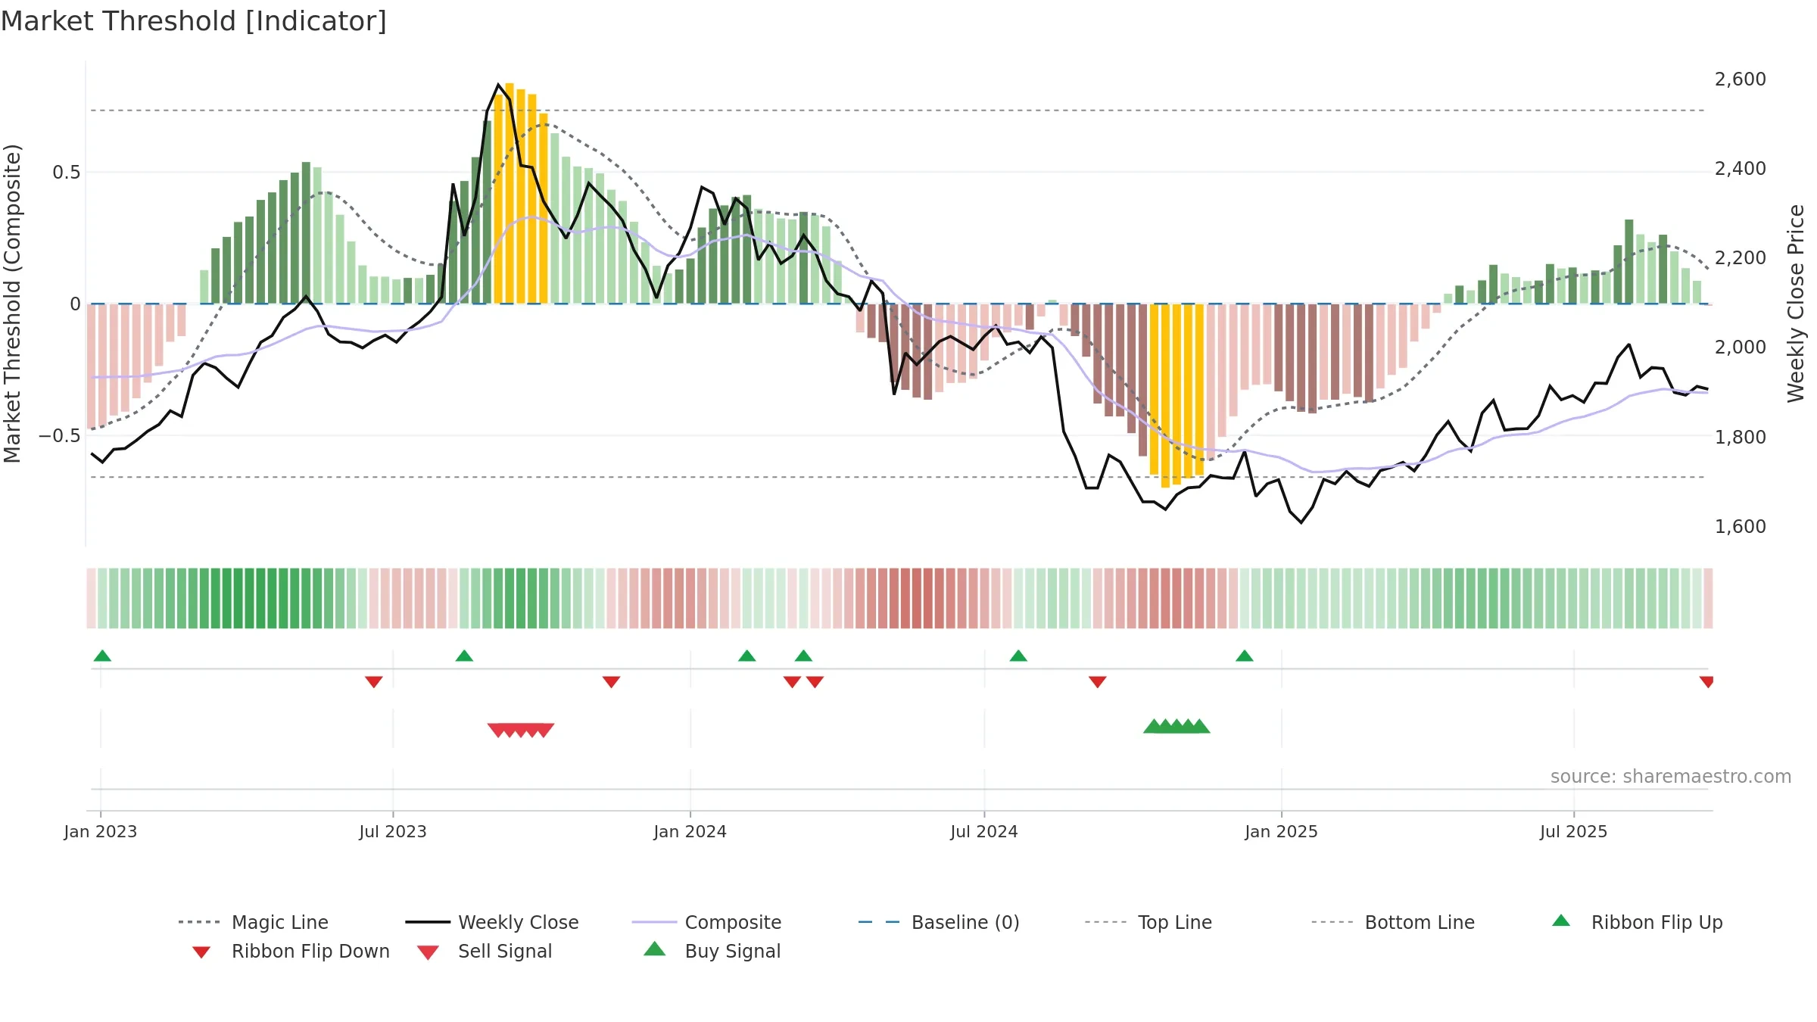Click the pink ribbon segment at far right end
This screenshot has height=1022, width=1817.
pos(1708,598)
